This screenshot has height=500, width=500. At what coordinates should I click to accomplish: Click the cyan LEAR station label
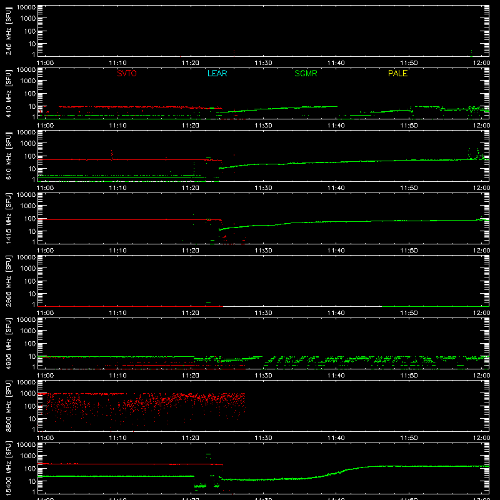(217, 73)
